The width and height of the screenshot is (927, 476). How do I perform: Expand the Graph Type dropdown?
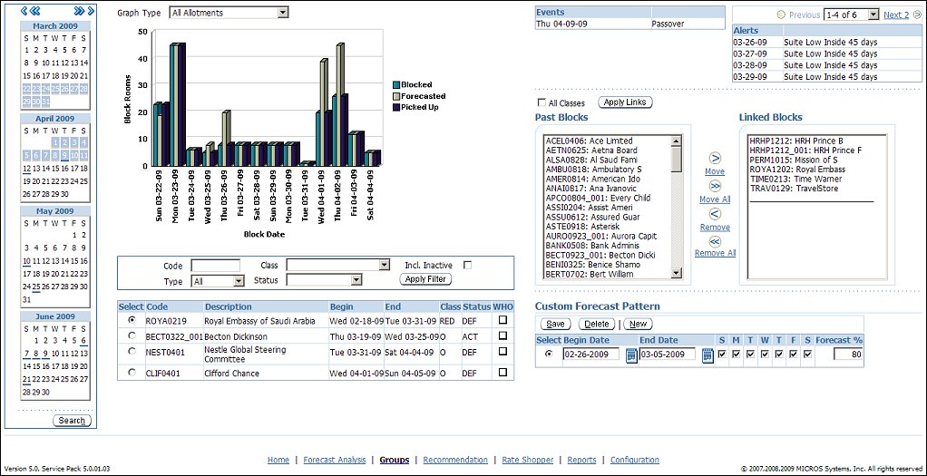283,13
